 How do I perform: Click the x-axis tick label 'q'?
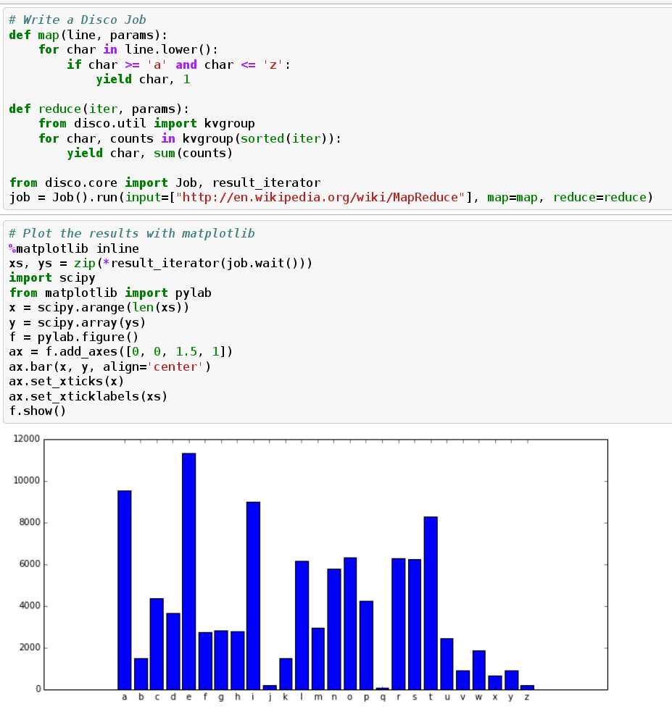pos(383,697)
